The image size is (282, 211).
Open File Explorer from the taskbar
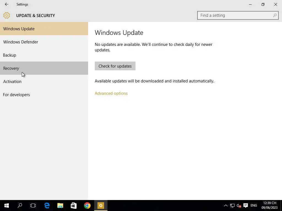[60, 206]
